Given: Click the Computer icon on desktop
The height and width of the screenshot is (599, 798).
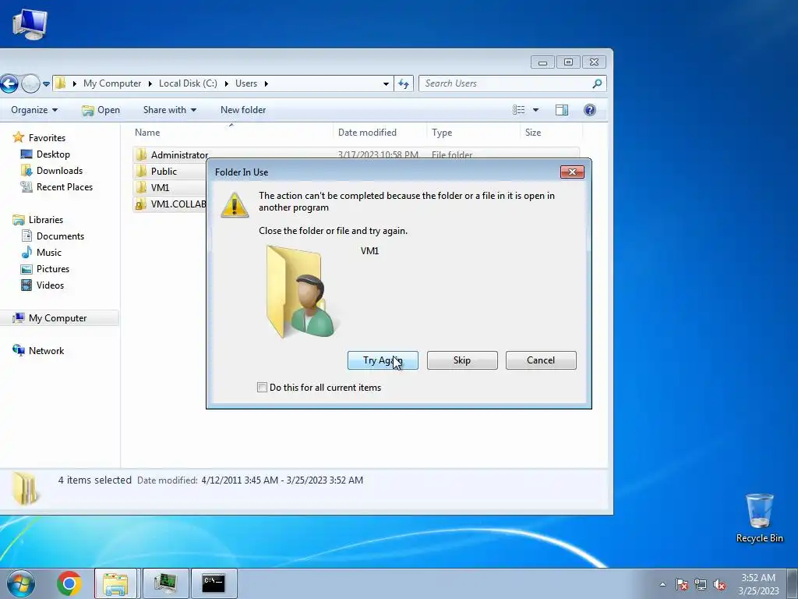Looking at the screenshot, I should tap(30, 24).
